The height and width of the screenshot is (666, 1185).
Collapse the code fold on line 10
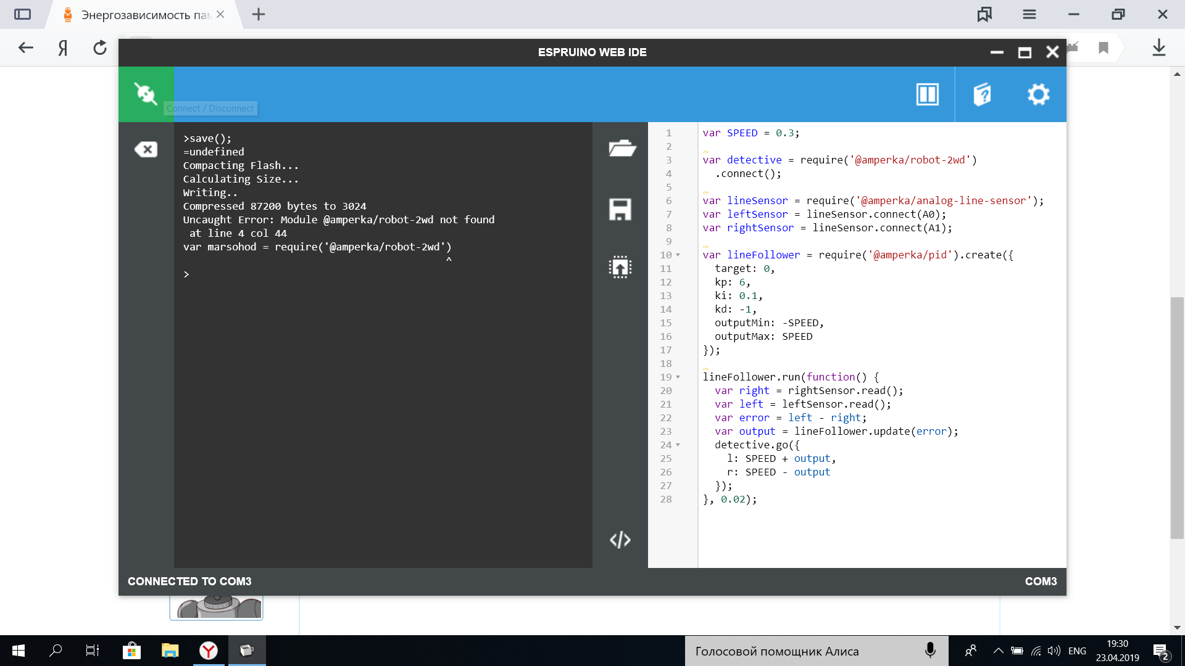tap(678, 255)
